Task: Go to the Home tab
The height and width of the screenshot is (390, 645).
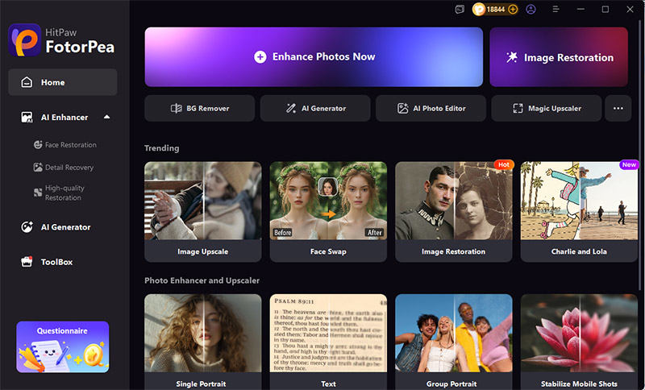Action: [63, 82]
